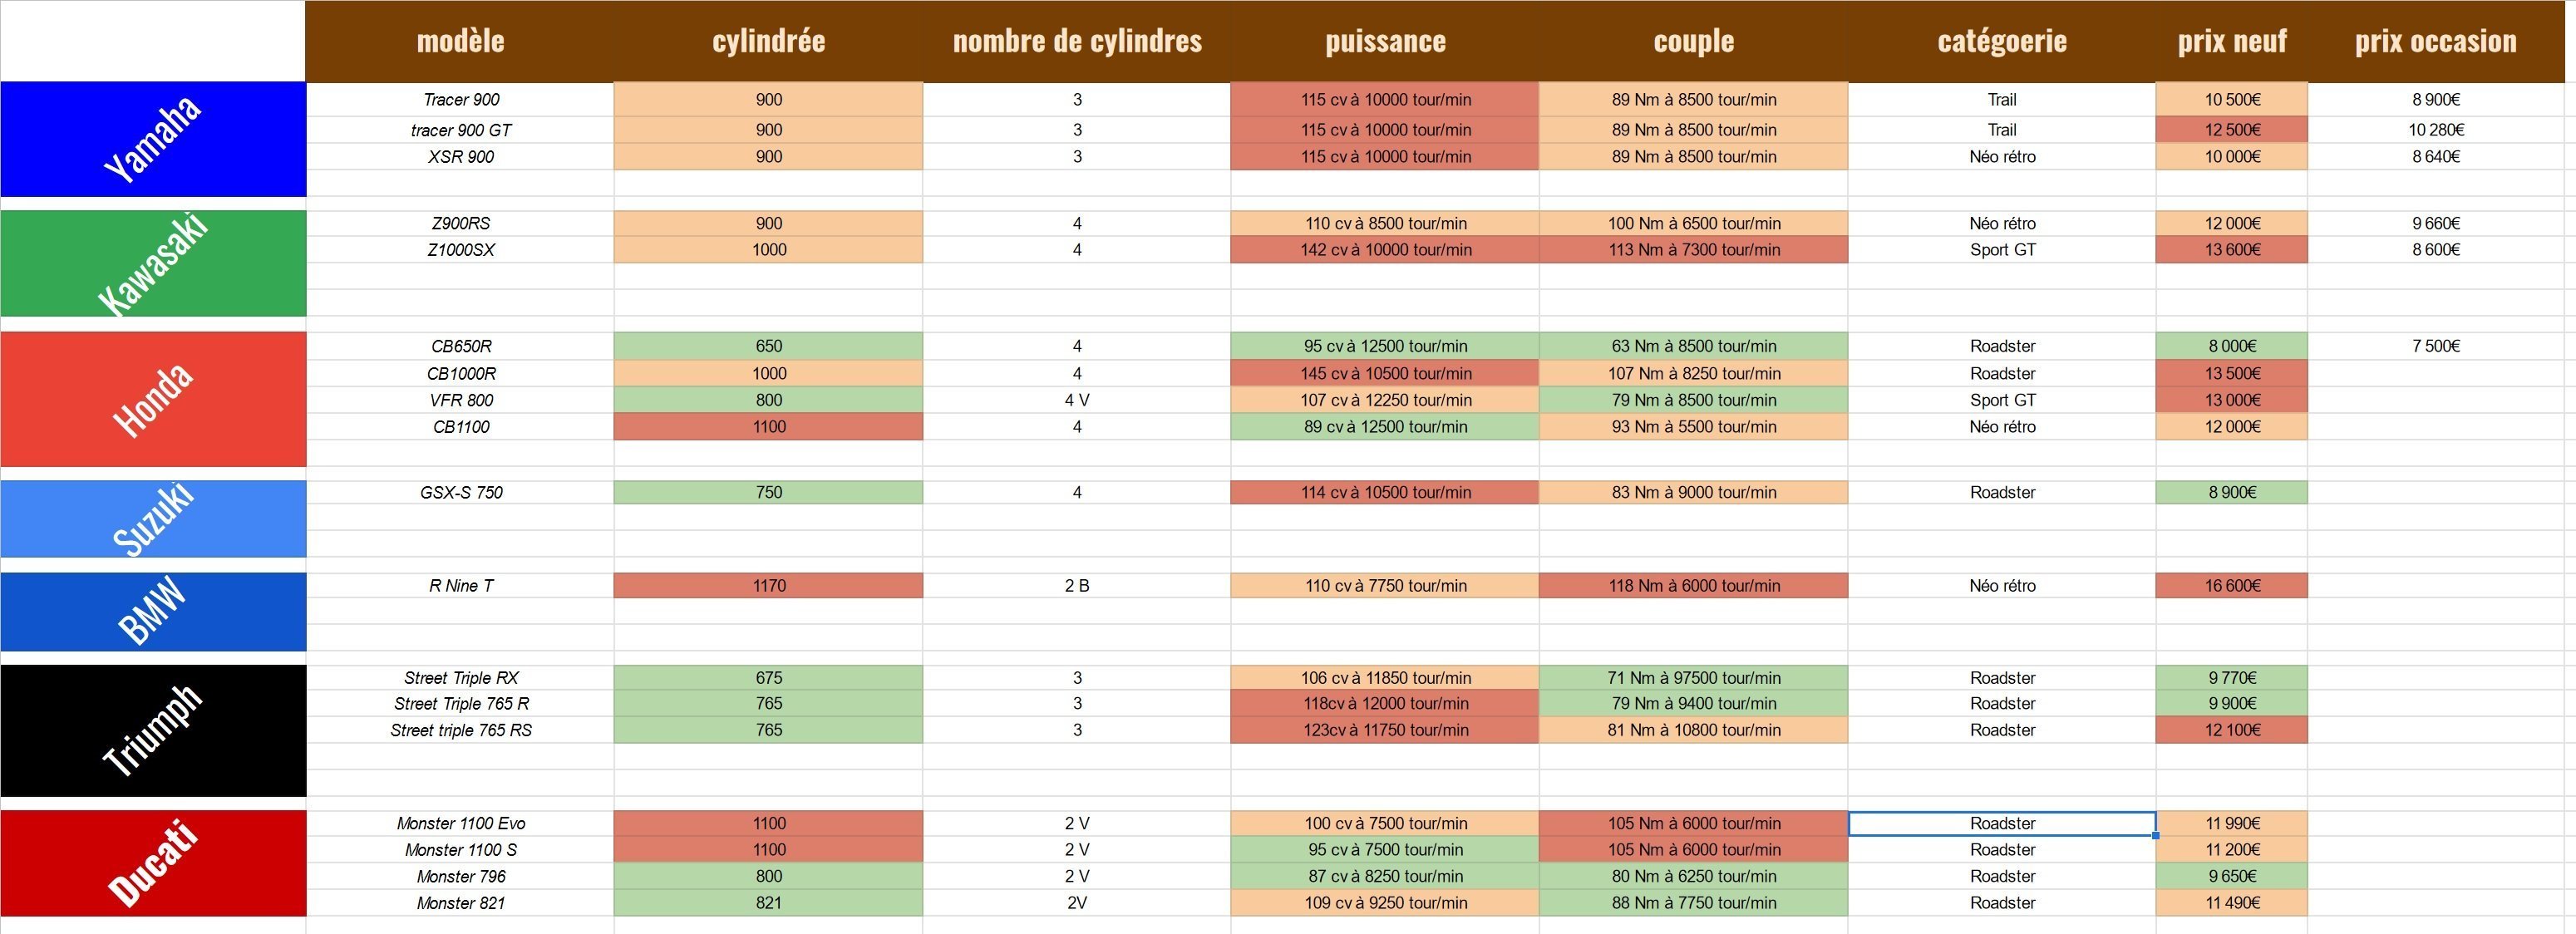Select the "prix occasion" header cell
The image size is (2576, 934).
click(2435, 41)
